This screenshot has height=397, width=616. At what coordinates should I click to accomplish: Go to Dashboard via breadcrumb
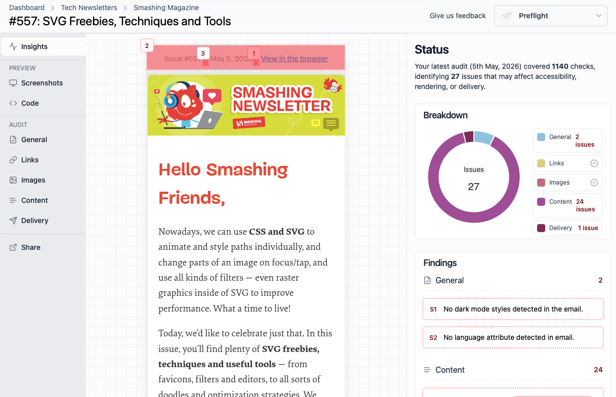(x=27, y=8)
